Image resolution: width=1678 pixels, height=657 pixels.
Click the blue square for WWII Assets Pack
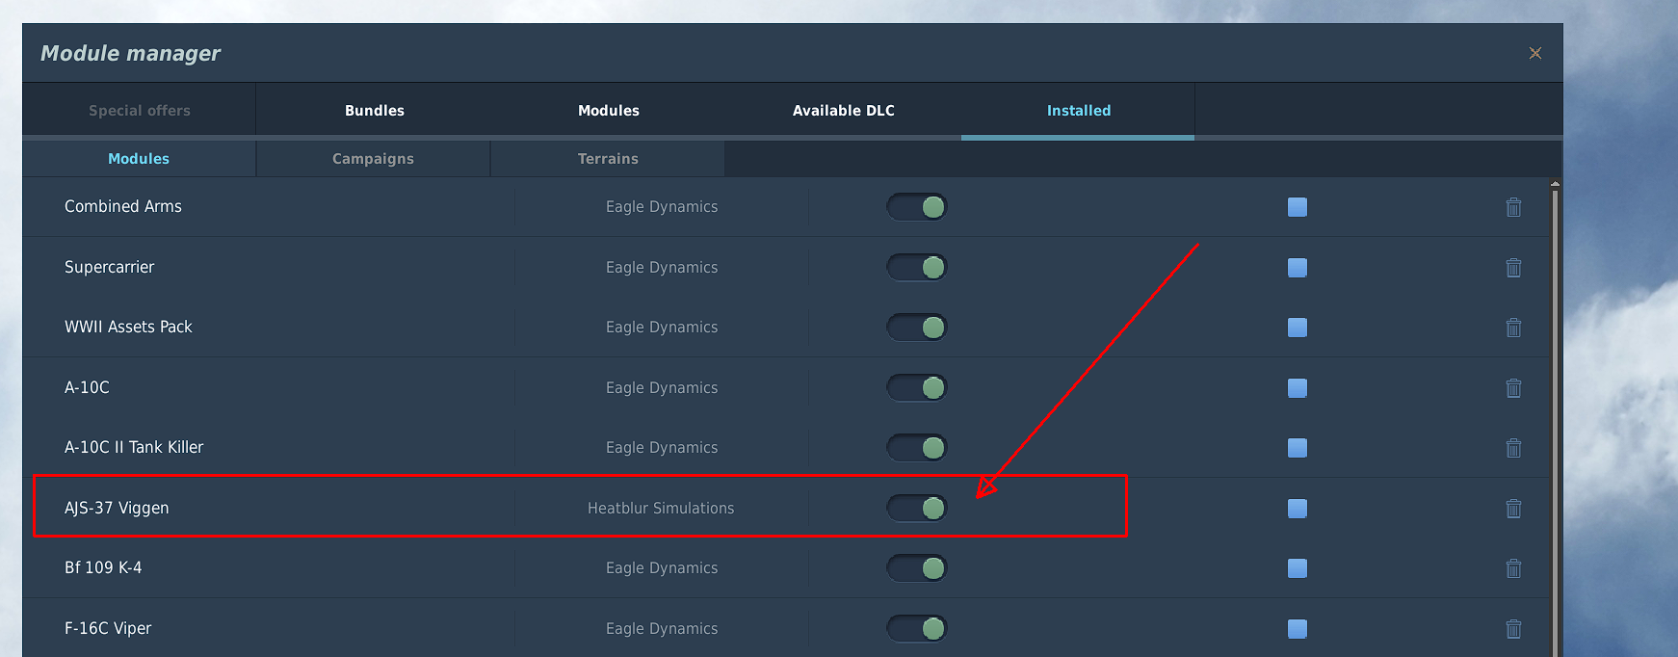tap(1298, 328)
